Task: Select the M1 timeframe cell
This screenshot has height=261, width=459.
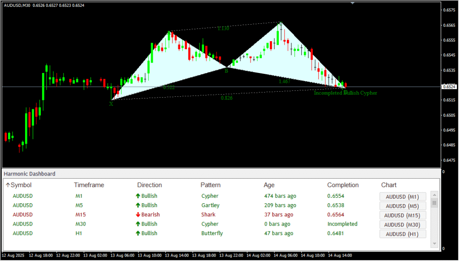Action: 79,196
